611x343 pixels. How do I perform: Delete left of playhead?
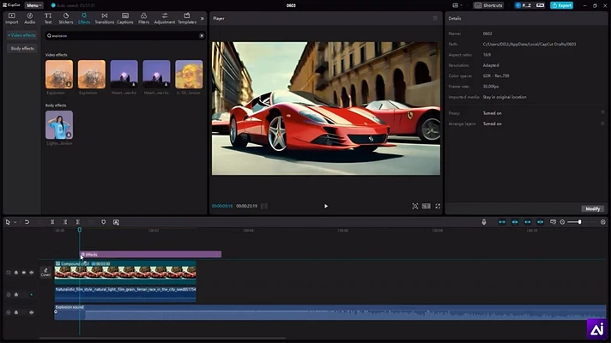pos(65,222)
